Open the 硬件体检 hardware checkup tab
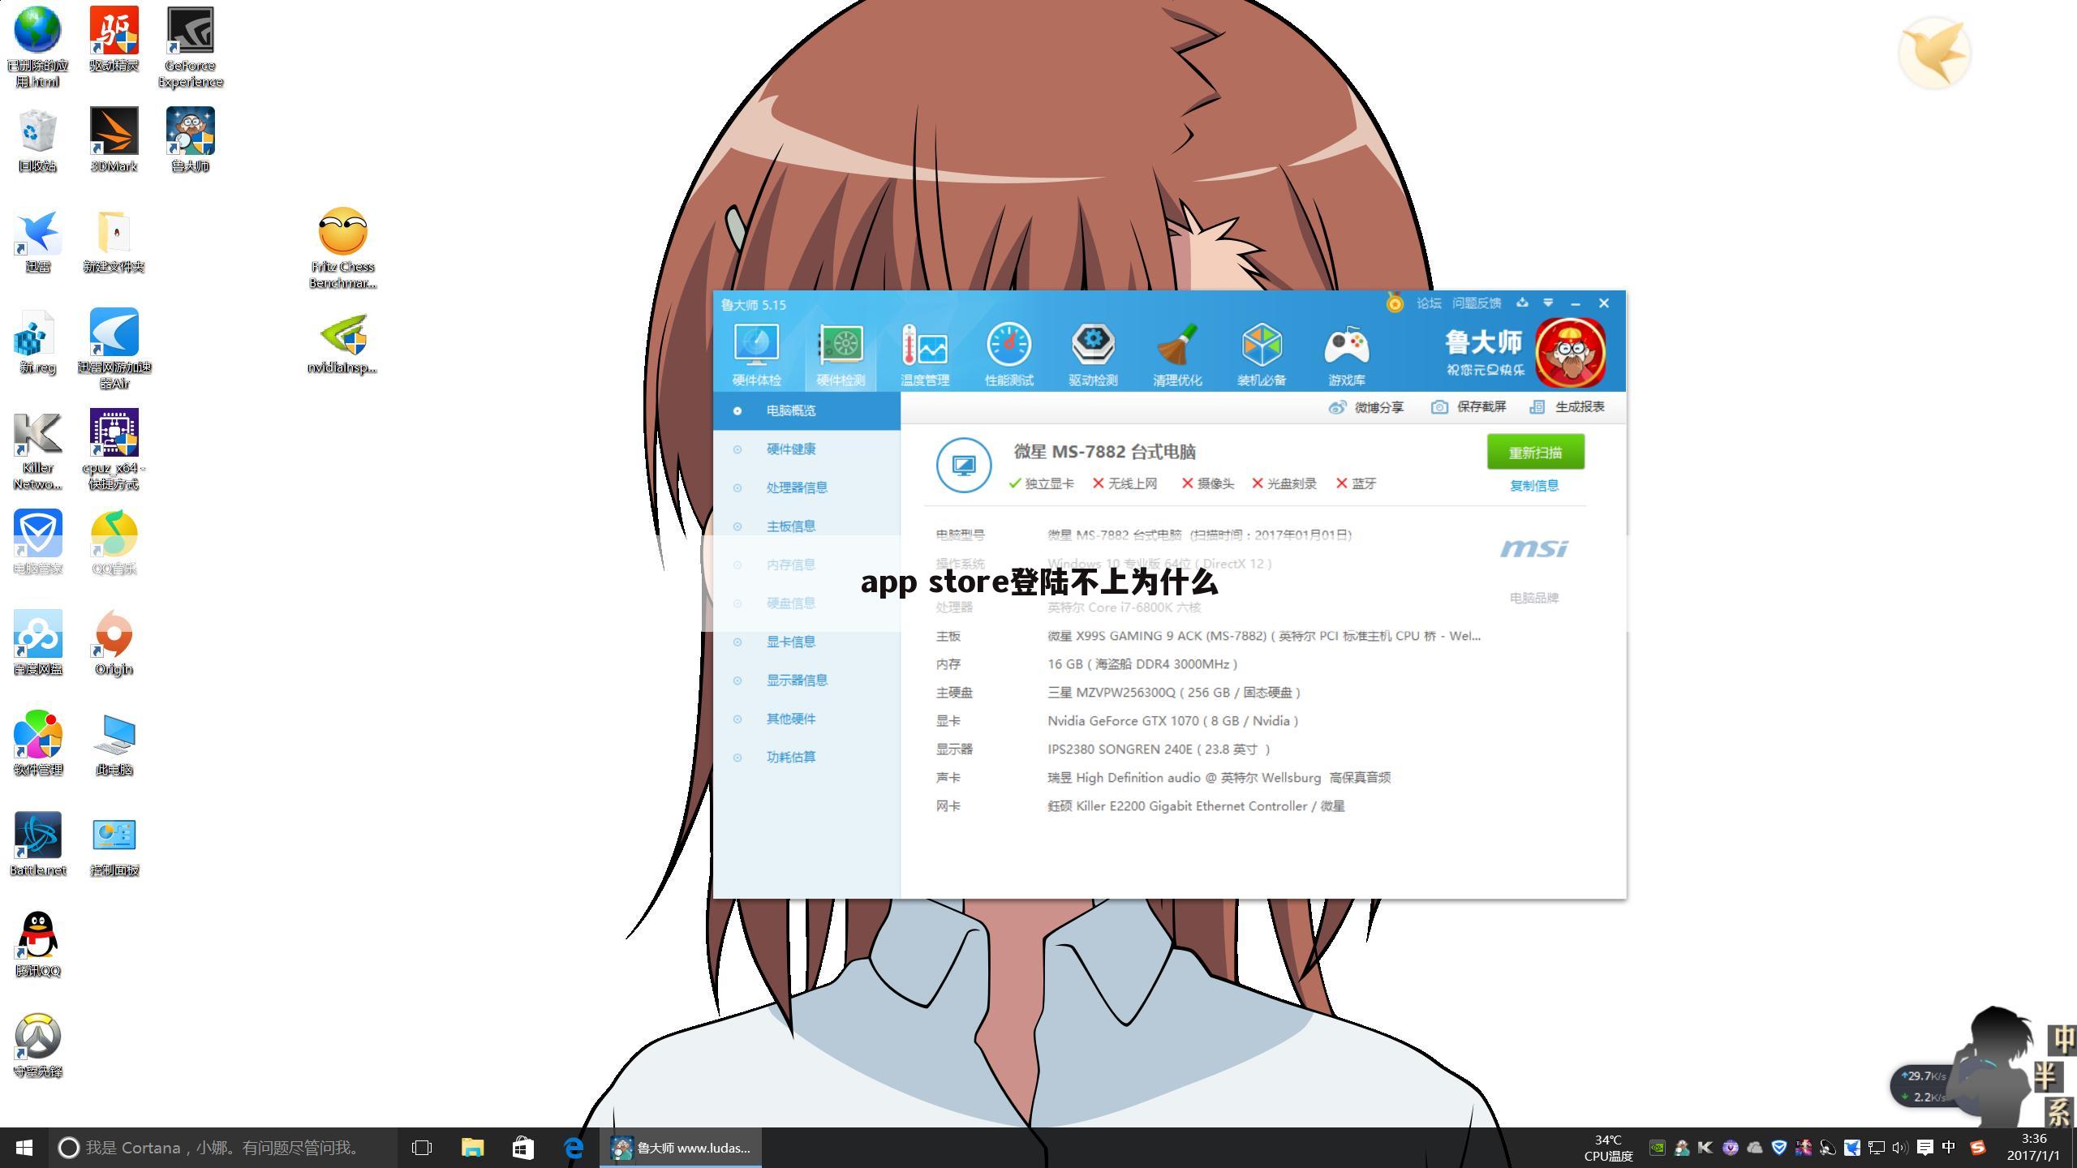The height and width of the screenshot is (1168, 2077). pyautogui.click(x=756, y=354)
